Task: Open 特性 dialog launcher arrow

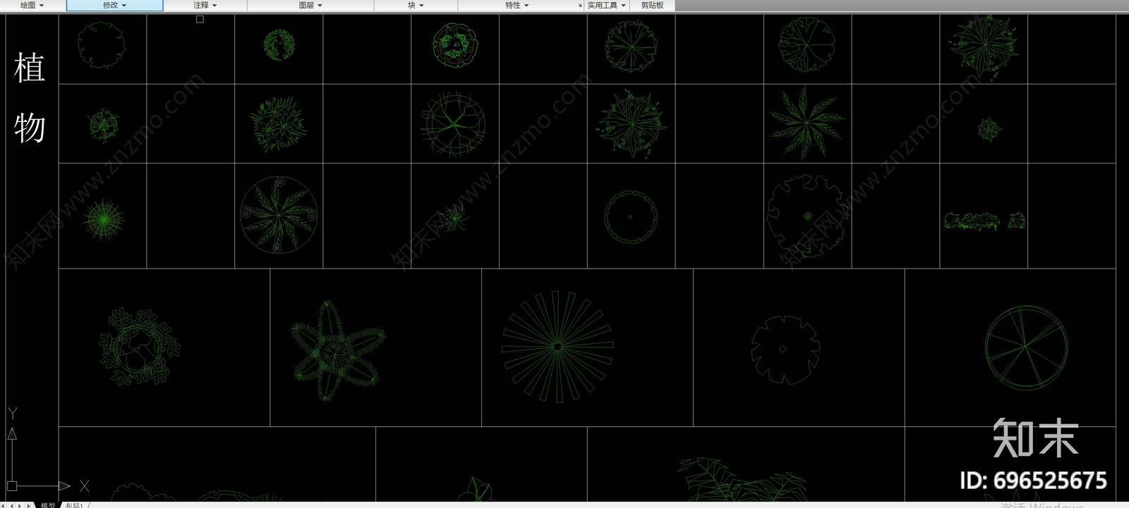Action: coord(580,6)
